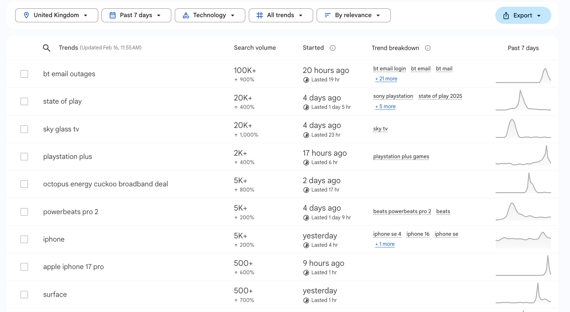This screenshot has height=312, width=570.
Task: Open the iphone se related query
Action: tap(446, 234)
